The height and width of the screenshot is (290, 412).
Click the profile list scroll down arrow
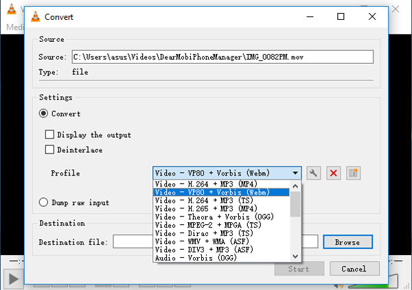(295, 256)
